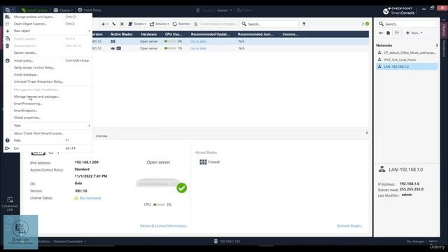Click the edit pencil icon in the gateways toolbar
The image size is (448, 252).
(113, 24)
